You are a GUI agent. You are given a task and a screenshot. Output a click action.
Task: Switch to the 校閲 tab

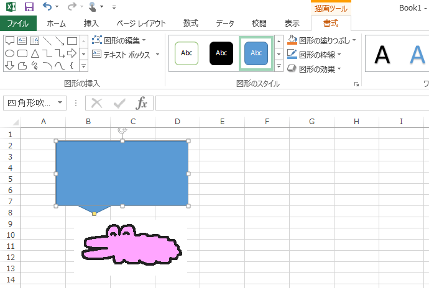pos(259,24)
